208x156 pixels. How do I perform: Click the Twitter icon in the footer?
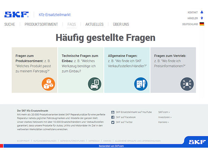(113, 122)
